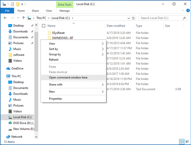Open pinned Pictures in Quick access
This screenshot has height=145, width=191.
[18, 43]
